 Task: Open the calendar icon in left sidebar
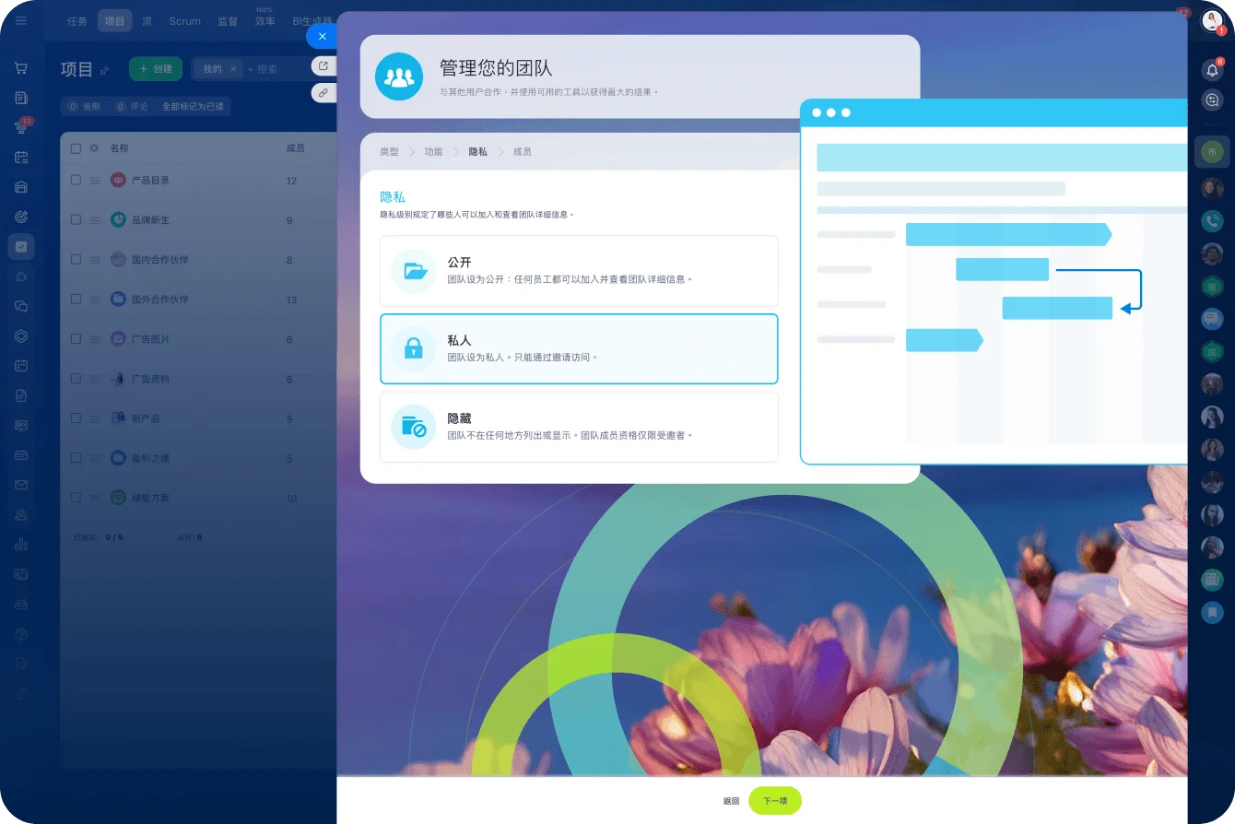pyautogui.click(x=21, y=365)
